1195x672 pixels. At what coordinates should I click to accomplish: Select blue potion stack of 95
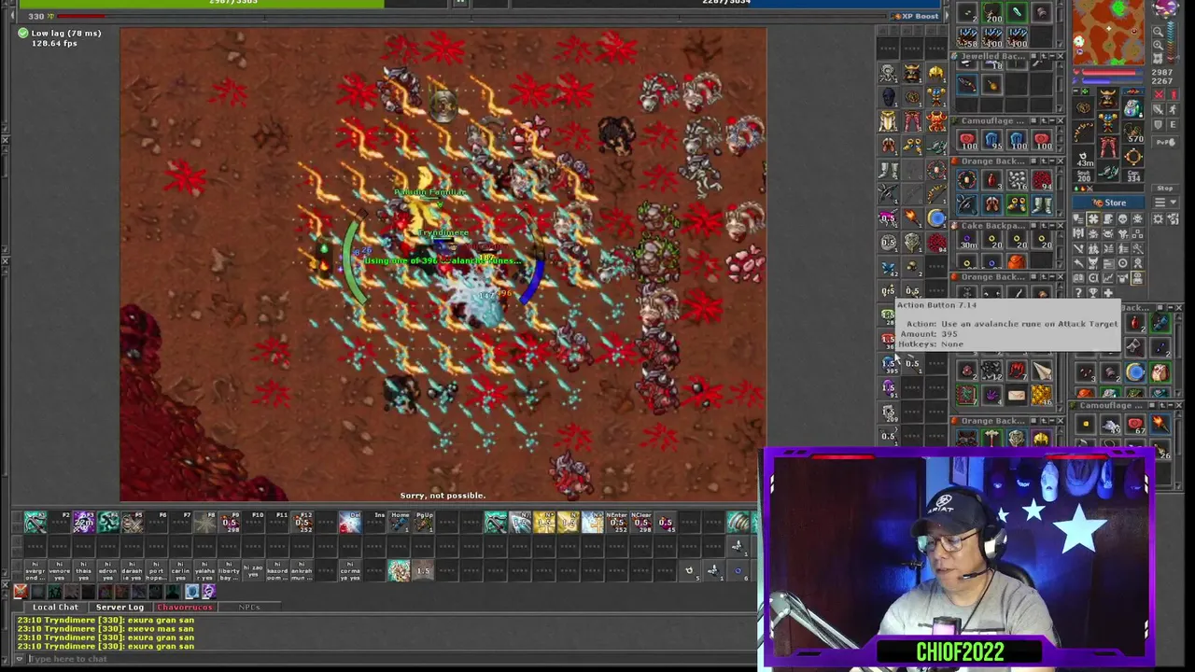(994, 140)
